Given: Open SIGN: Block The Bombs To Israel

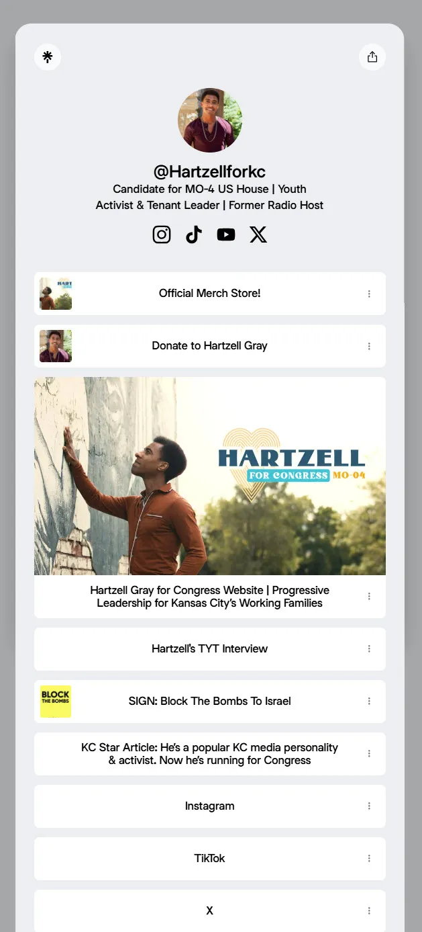Looking at the screenshot, I should (x=210, y=702).
